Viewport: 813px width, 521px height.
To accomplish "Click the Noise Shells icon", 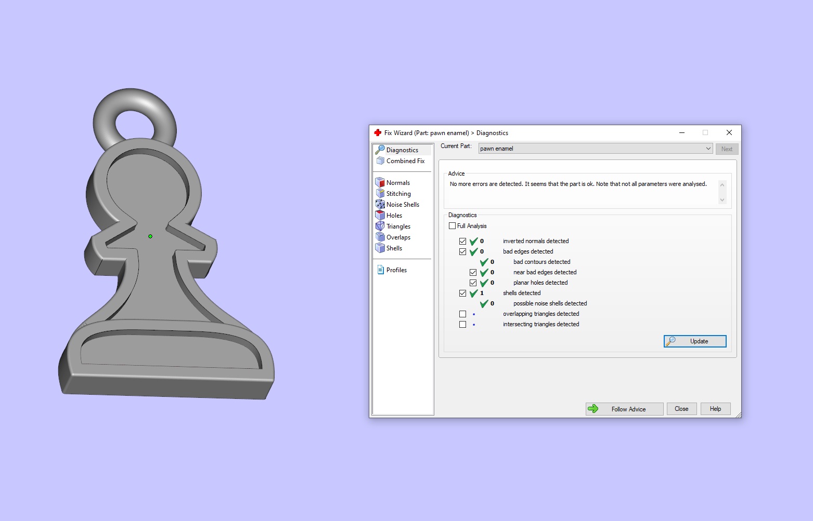I will [x=380, y=205].
